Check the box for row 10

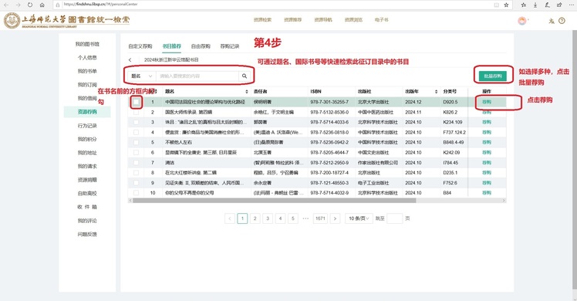(137, 192)
